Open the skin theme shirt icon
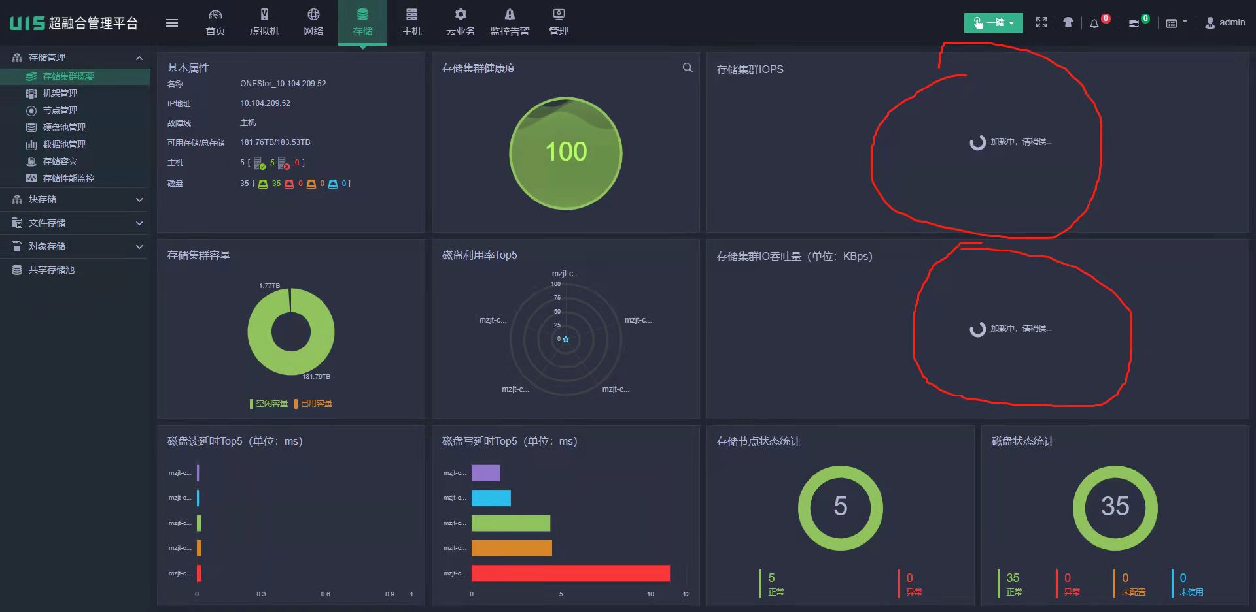 click(x=1068, y=23)
